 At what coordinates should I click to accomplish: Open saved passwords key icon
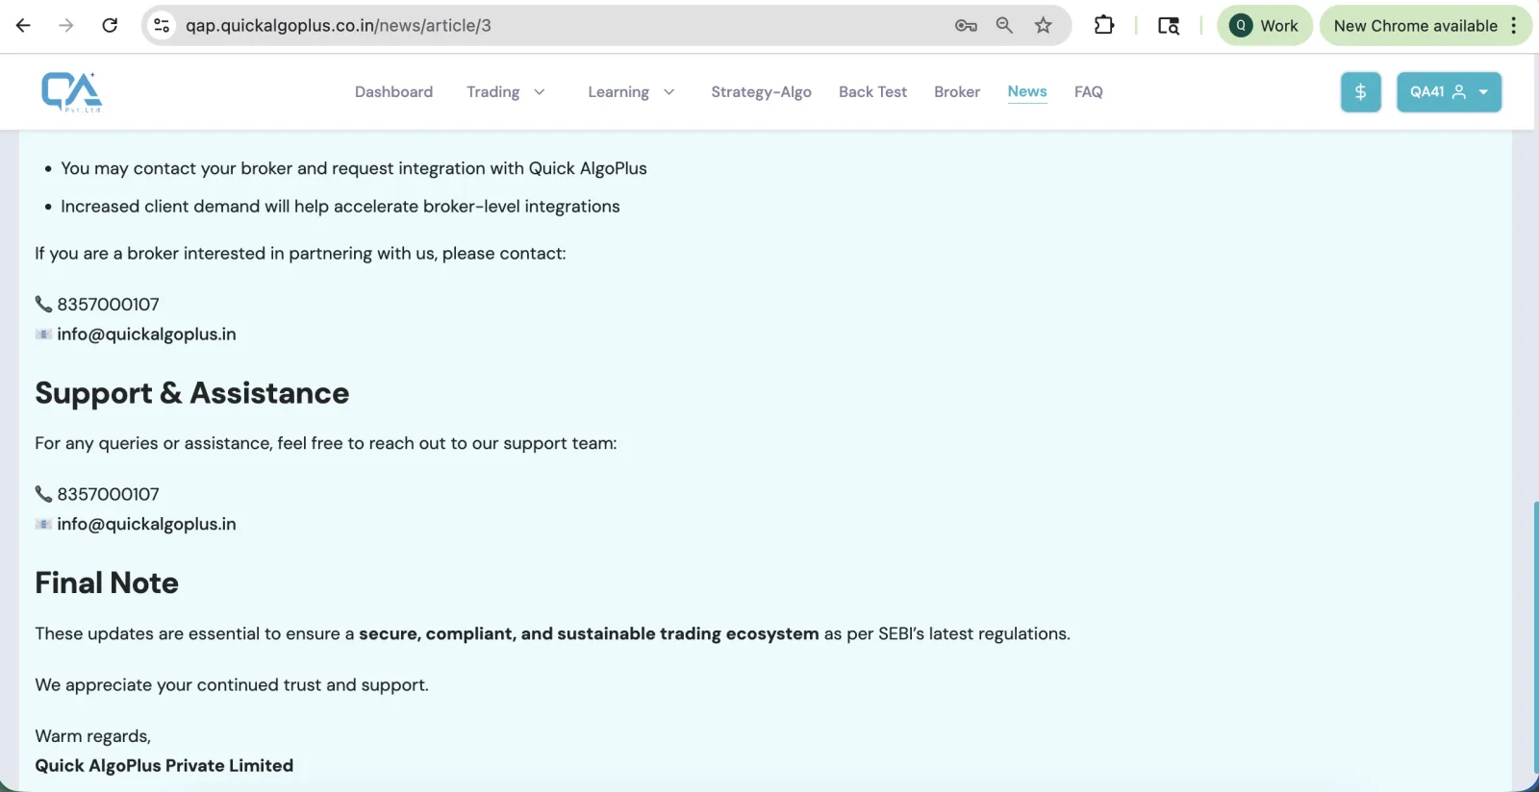966,26
